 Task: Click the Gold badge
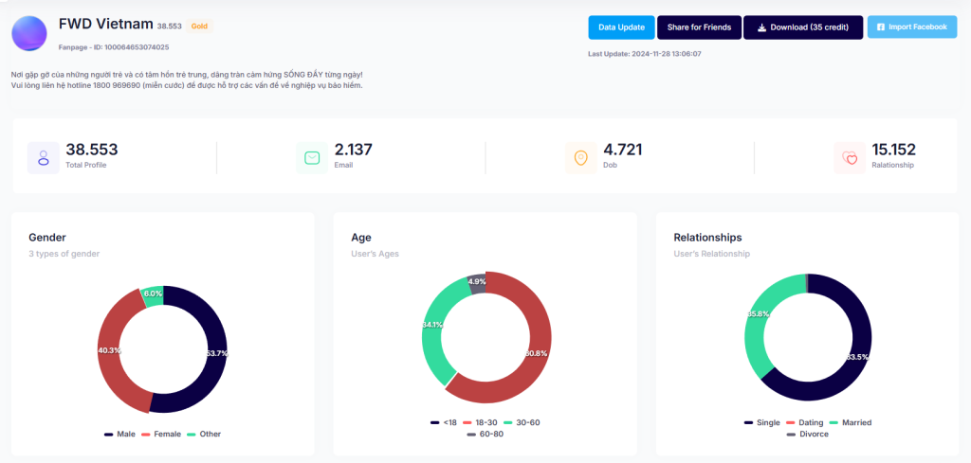[199, 27]
